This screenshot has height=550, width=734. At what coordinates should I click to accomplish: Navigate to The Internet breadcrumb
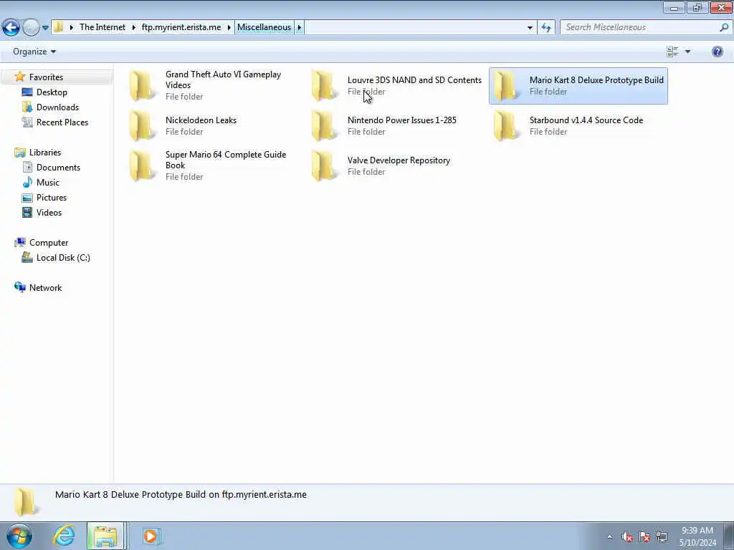tap(103, 27)
